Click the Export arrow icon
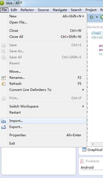103x178 pixels. [x=4, y=127]
